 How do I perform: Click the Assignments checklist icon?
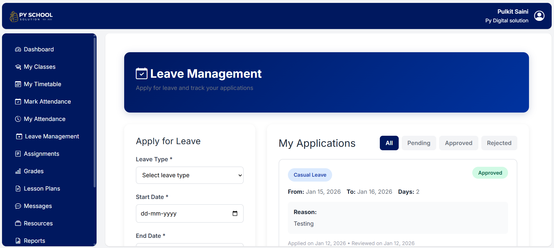[x=18, y=154]
